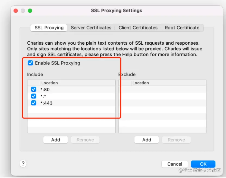The width and height of the screenshot is (226, 178).
Task: Click Remove under the Exclude list
Action: point(176,140)
